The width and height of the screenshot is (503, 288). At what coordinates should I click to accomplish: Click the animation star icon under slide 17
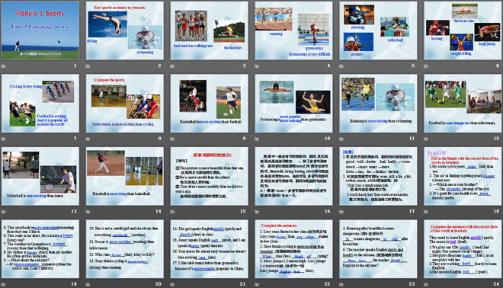(x=341, y=212)
